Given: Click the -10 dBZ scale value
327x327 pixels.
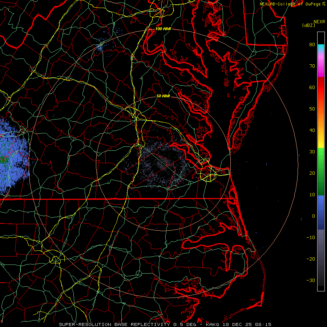Looking at the screenshot, I should point(311,238).
